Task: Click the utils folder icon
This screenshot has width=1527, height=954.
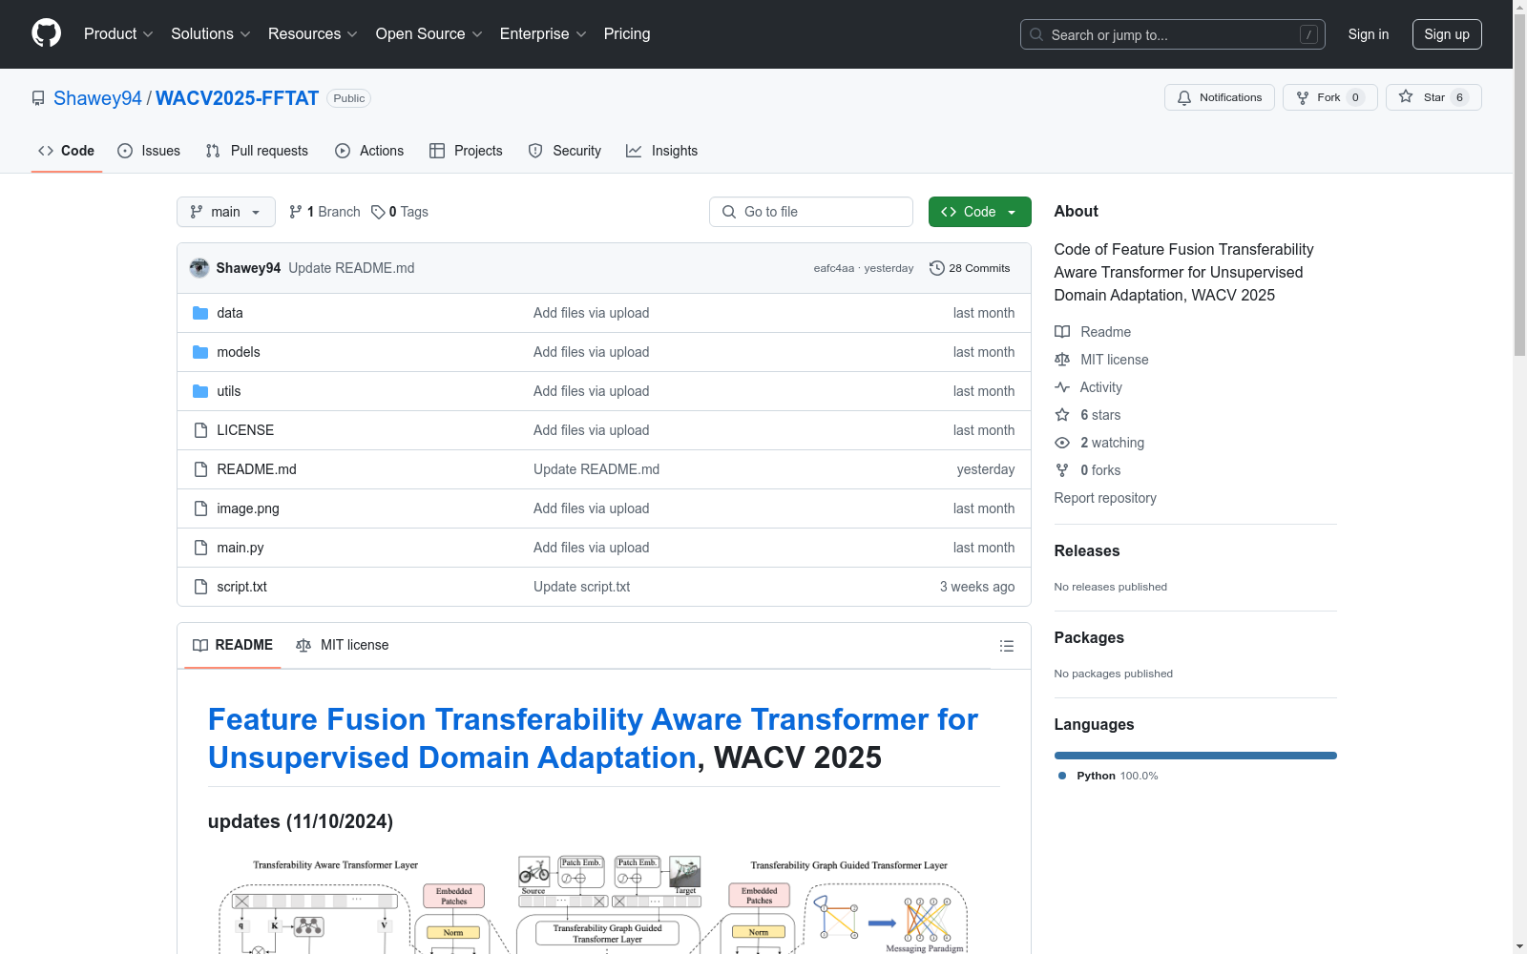Action: tap(200, 391)
